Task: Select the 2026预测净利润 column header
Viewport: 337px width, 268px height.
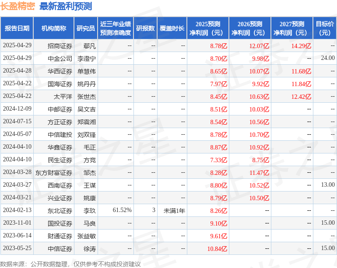Action: click(250, 28)
